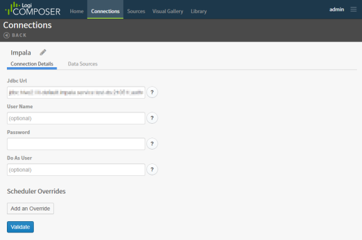Focus the Do As User input field
This screenshot has width=362, height=240.
coord(76,170)
